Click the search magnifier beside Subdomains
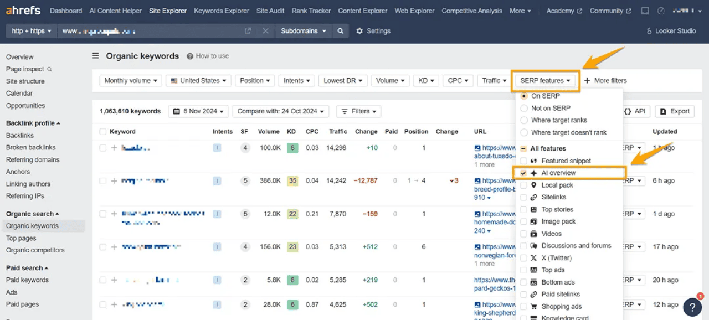This screenshot has height=320, width=709. pos(340,31)
